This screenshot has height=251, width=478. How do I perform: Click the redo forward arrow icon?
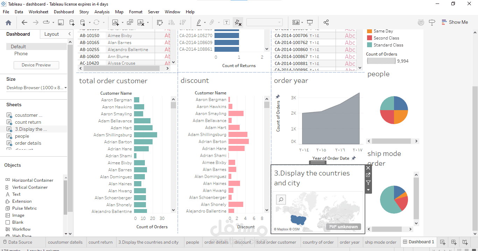(x=36, y=22)
